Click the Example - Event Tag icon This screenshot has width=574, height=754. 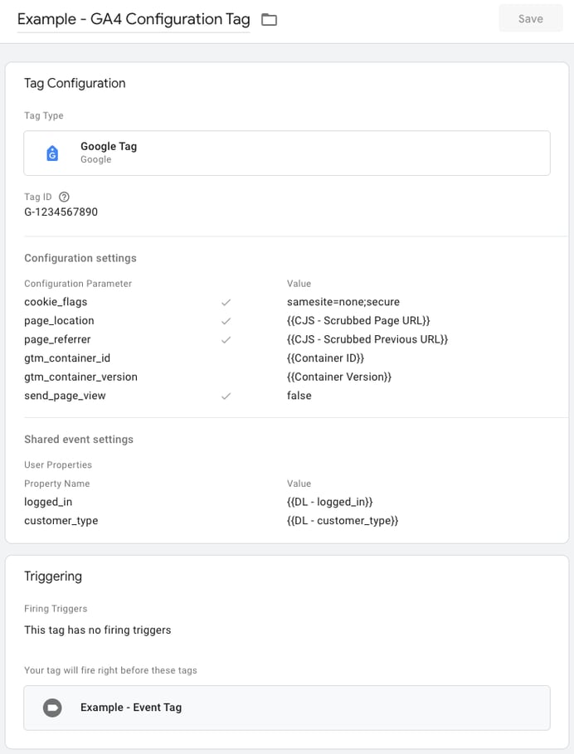point(52,708)
